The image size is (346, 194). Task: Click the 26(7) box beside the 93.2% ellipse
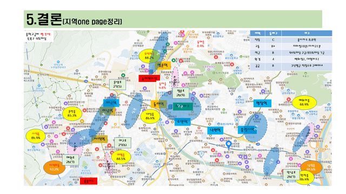(x=71, y=160)
